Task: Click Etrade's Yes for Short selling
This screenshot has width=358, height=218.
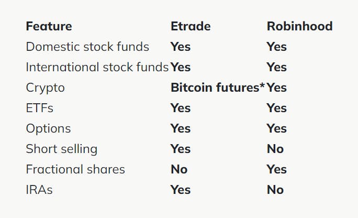Action: (181, 149)
